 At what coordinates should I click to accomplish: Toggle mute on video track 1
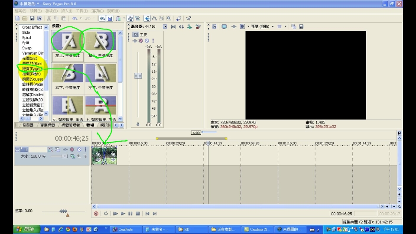(x=79, y=149)
